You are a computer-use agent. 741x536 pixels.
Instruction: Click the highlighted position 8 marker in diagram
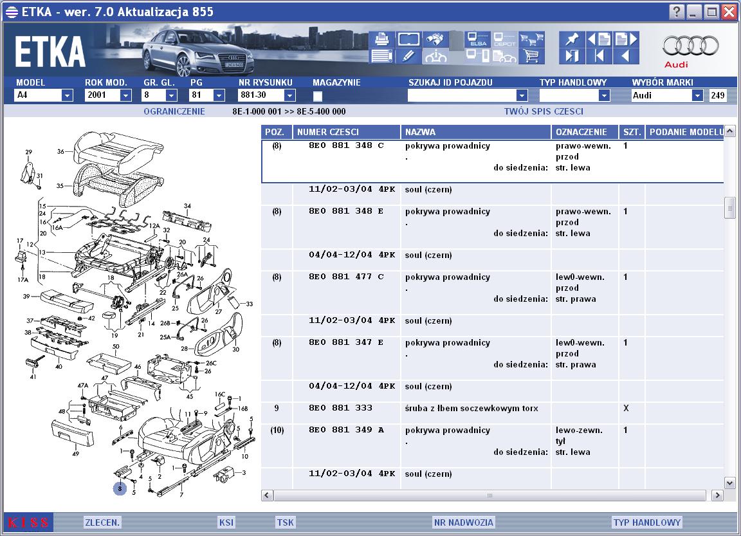120,488
